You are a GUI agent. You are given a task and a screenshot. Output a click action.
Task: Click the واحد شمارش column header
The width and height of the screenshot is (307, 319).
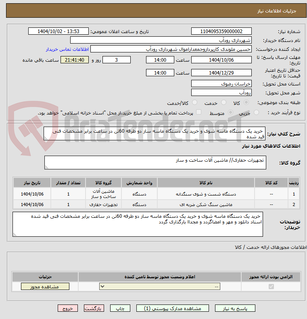tap(139, 183)
